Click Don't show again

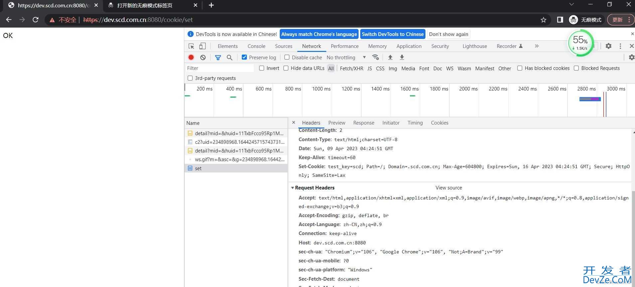pos(449,34)
